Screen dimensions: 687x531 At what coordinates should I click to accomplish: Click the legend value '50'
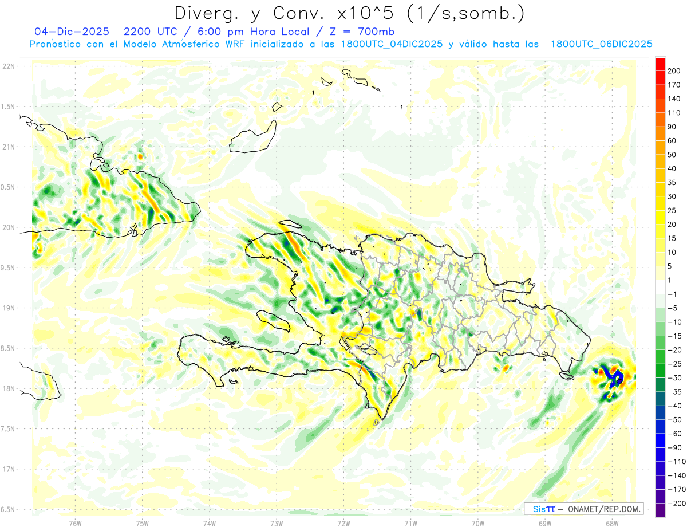click(x=673, y=155)
